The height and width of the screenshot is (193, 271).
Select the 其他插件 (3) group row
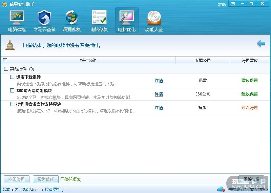click(135, 69)
